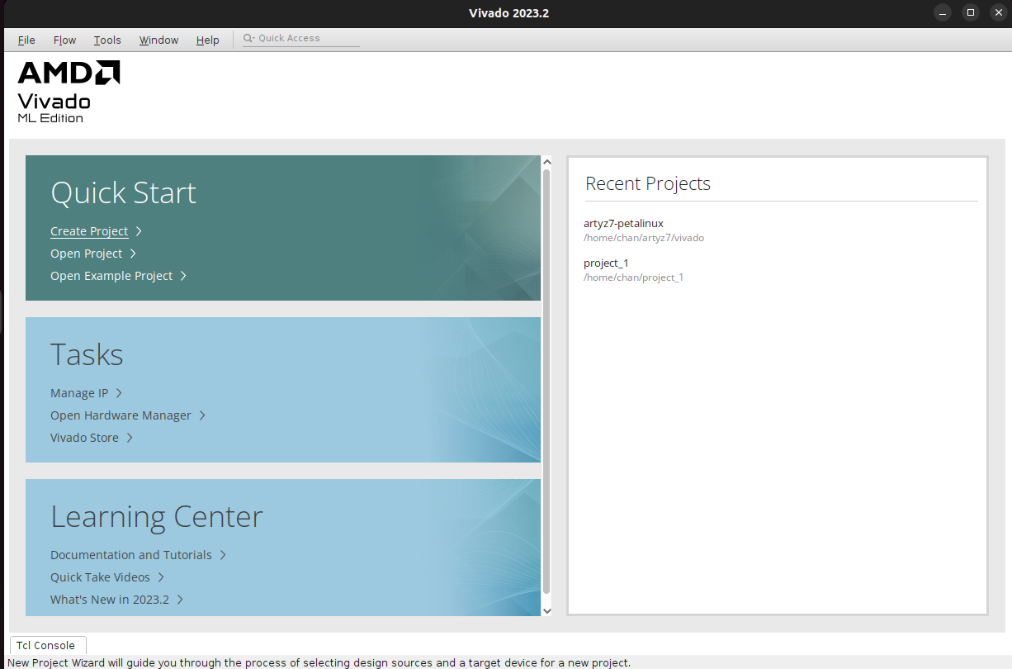Open Quick Take Videos
The height and width of the screenshot is (669, 1012).
coord(100,577)
